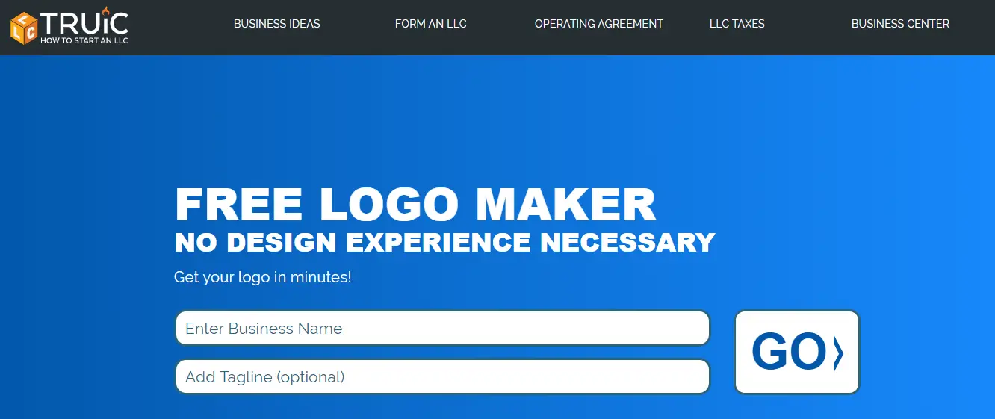The image size is (995, 419).
Task: Click the Free Logo Maker headline
Action: (x=415, y=204)
